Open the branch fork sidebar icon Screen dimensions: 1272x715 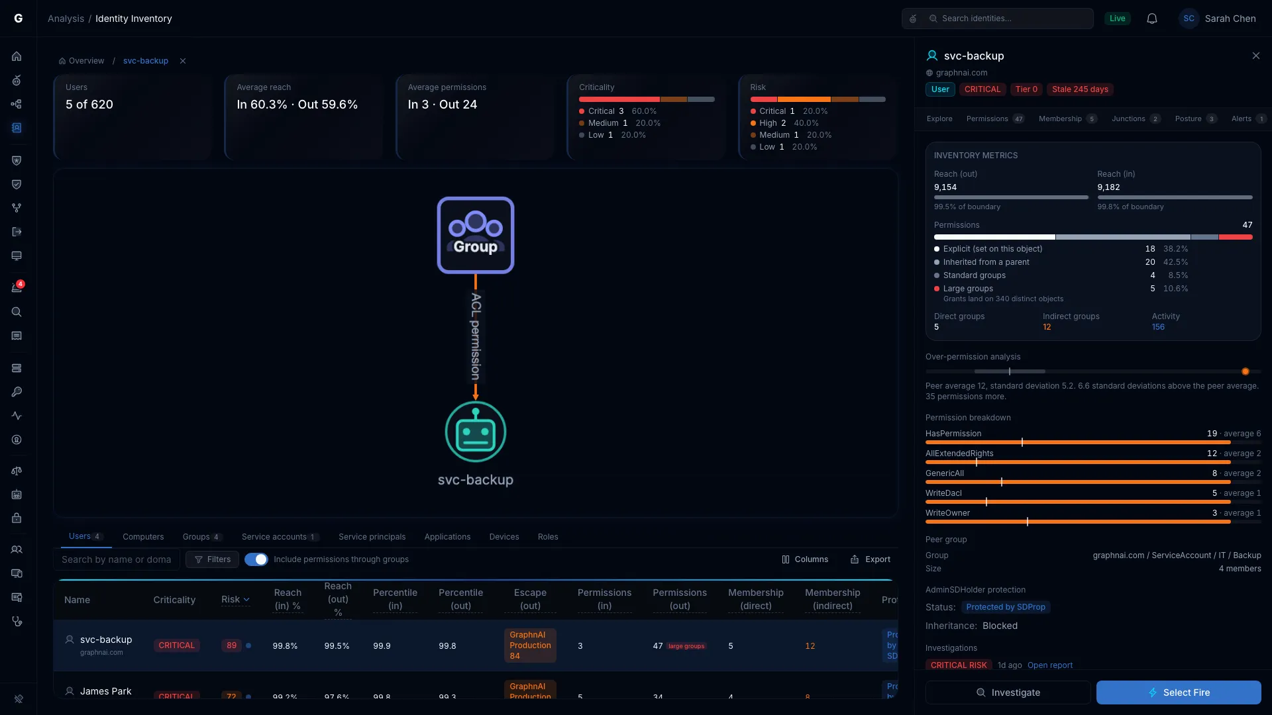pyautogui.click(x=17, y=208)
